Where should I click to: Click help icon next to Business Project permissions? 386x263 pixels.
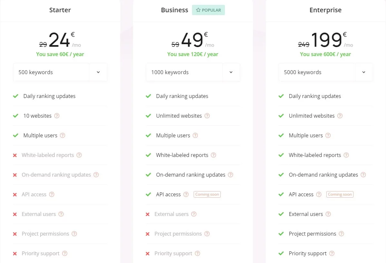tap(207, 234)
